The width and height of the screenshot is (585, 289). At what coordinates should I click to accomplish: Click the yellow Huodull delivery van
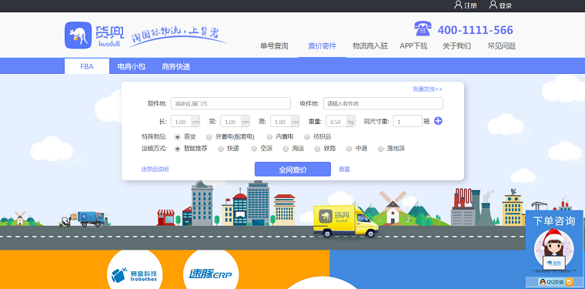346,221
